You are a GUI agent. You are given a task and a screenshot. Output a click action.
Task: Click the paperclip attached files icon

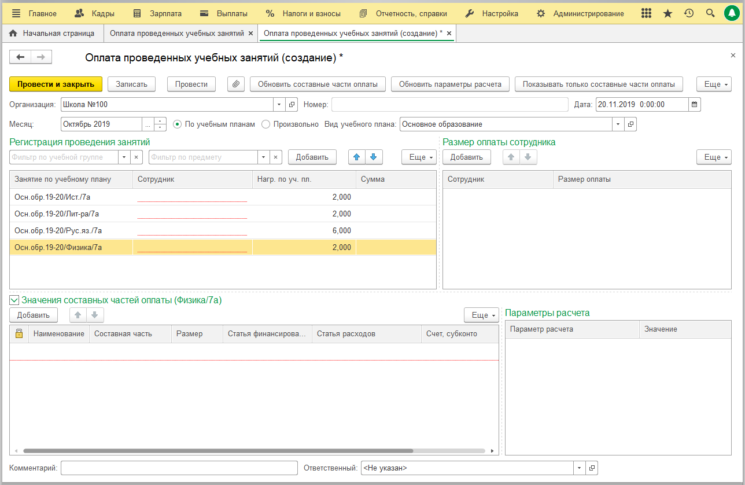click(x=235, y=84)
